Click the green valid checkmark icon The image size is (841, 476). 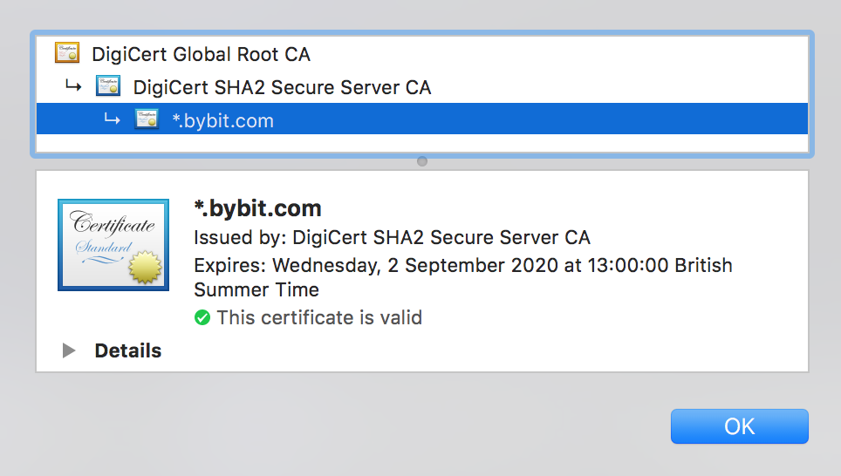(x=202, y=318)
